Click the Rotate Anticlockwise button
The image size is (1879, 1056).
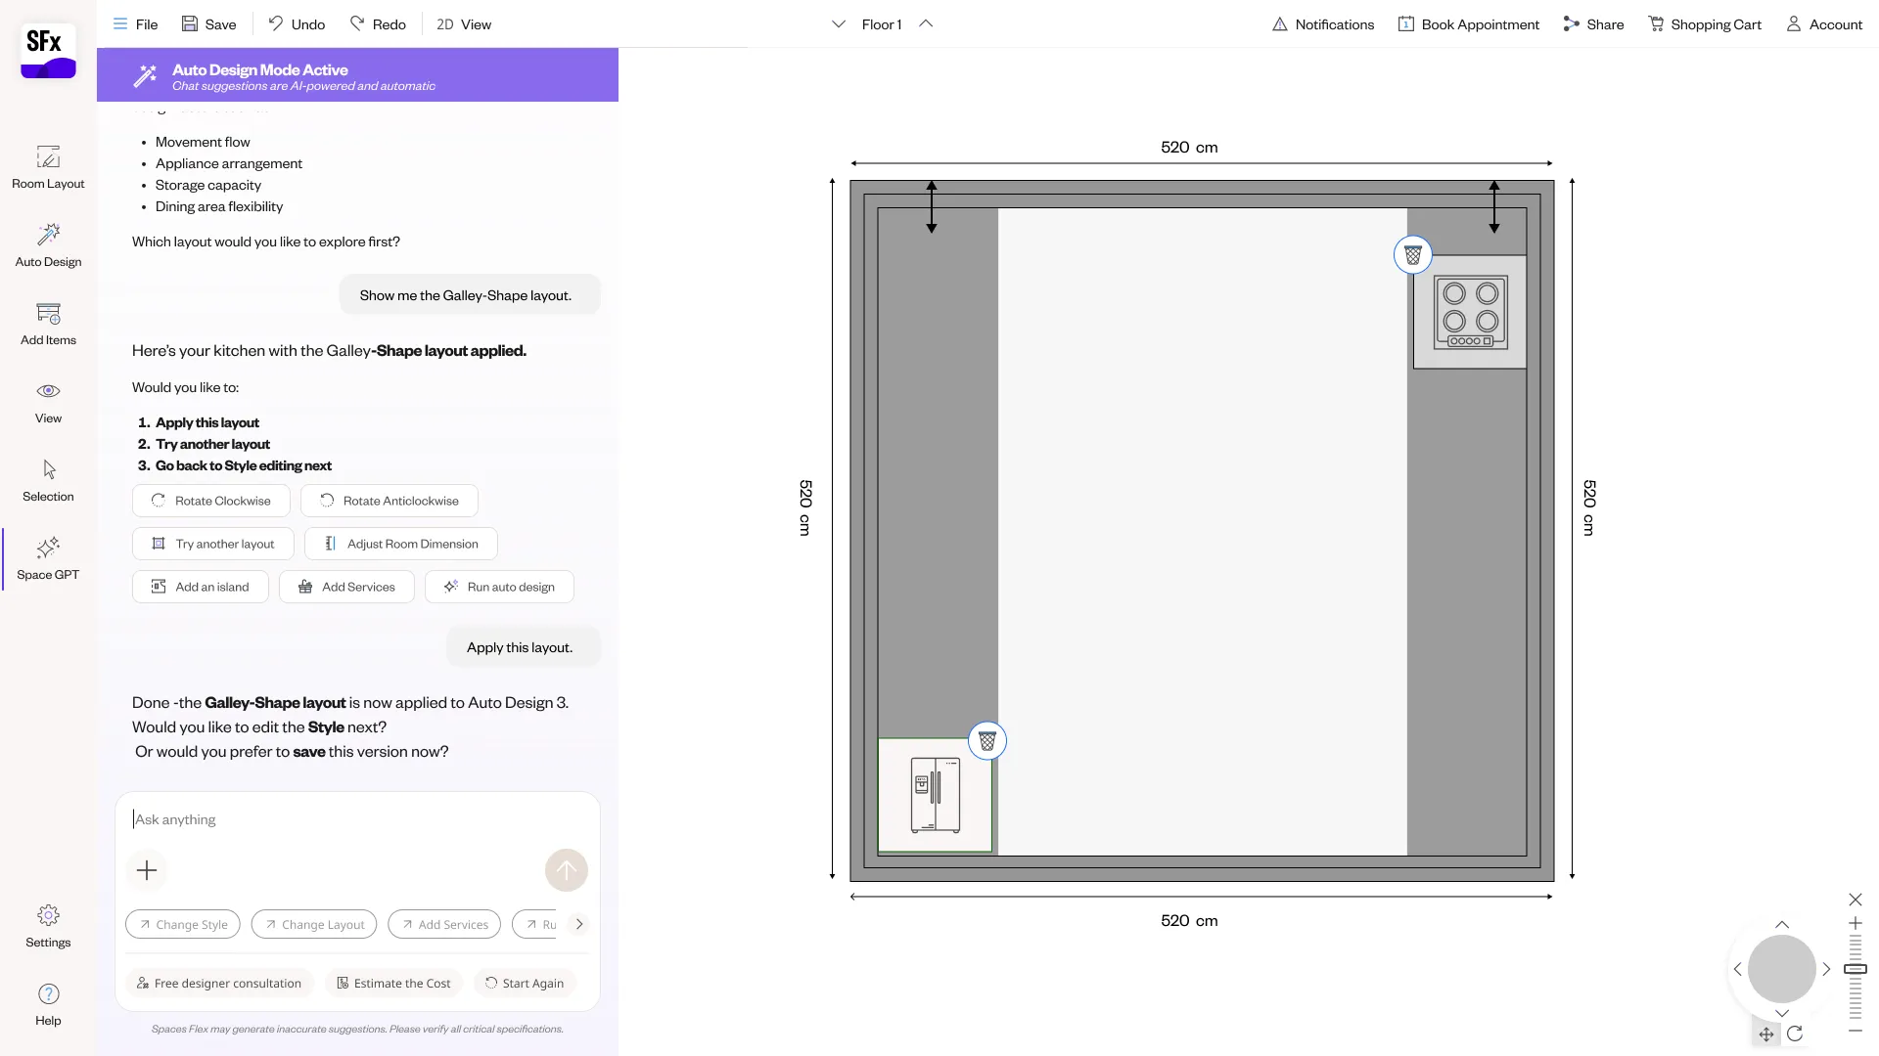[390, 501]
